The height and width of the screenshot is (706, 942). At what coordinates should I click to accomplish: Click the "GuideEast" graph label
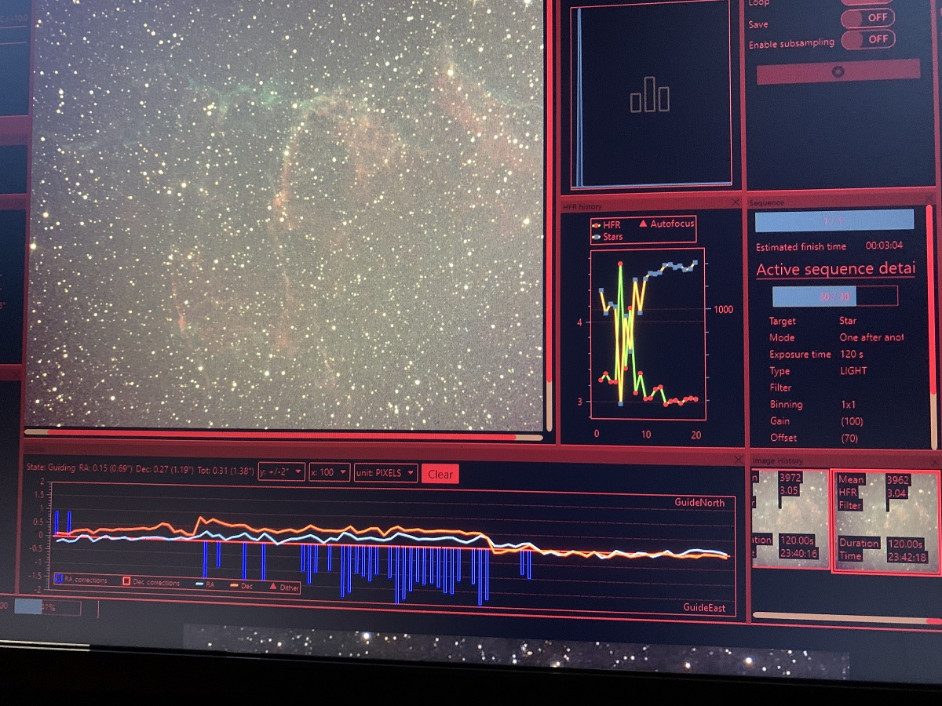click(x=704, y=608)
